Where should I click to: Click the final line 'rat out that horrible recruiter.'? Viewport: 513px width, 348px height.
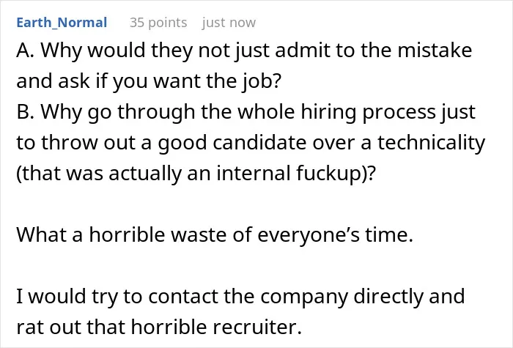tap(159, 327)
